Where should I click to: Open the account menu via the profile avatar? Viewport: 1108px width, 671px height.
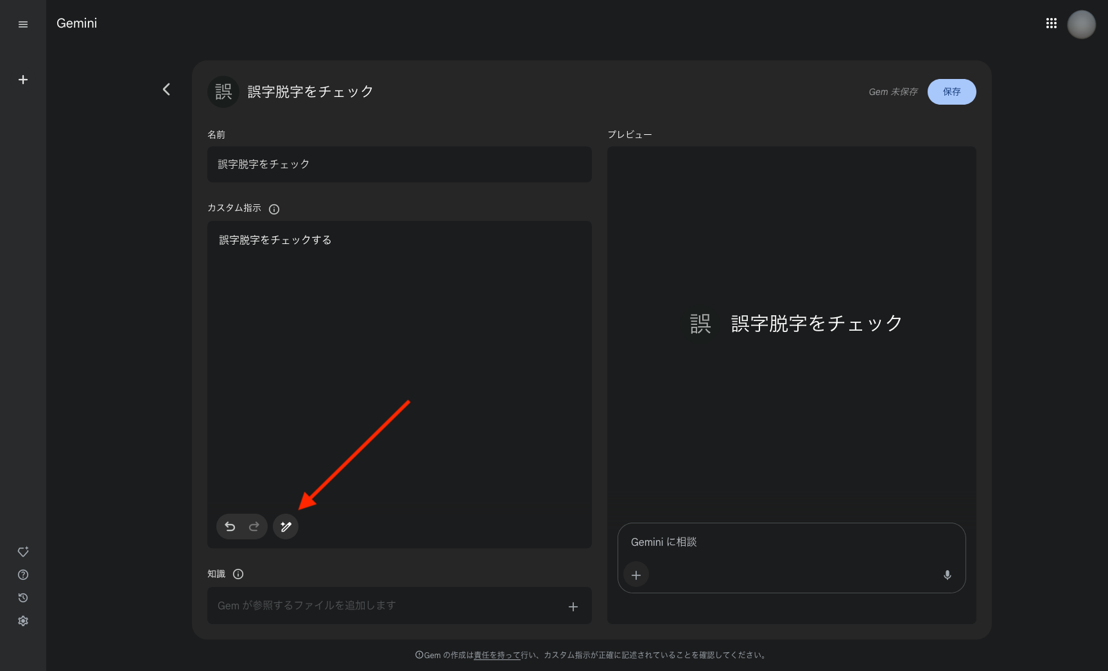[1081, 24]
